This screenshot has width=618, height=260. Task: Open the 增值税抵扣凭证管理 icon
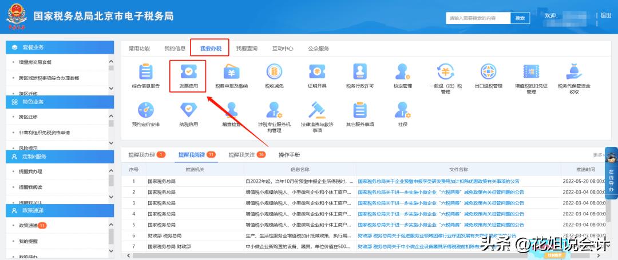531,72
